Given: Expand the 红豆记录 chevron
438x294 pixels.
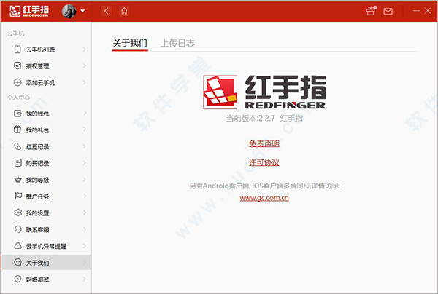Looking at the screenshot, I should [x=85, y=146].
